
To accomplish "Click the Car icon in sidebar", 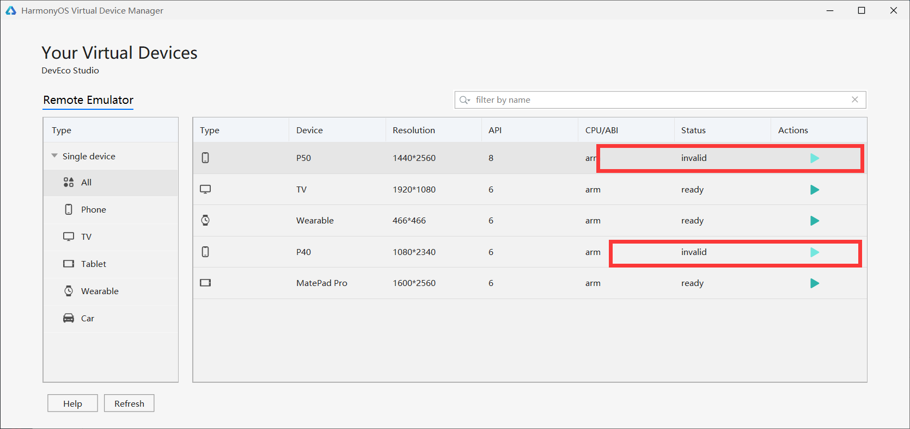I will pos(69,318).
